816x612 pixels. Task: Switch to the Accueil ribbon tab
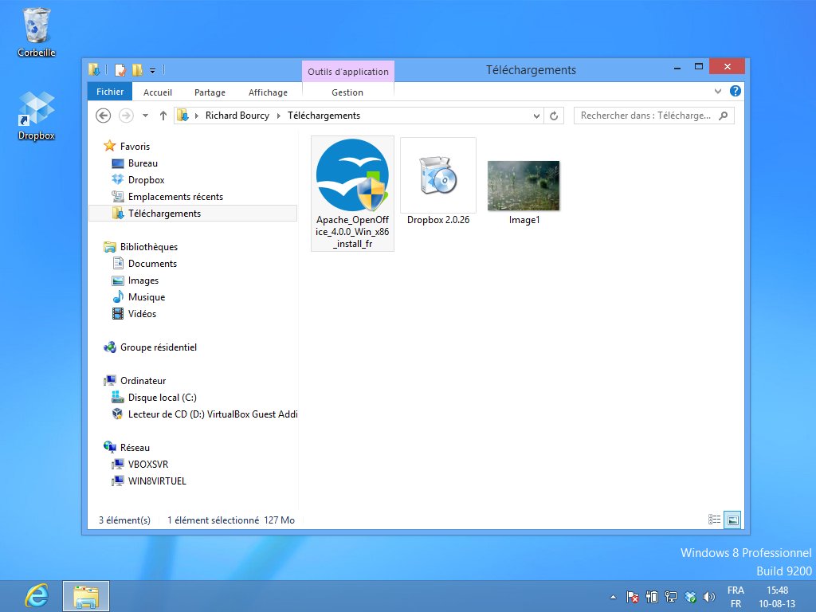click(157, 92)
